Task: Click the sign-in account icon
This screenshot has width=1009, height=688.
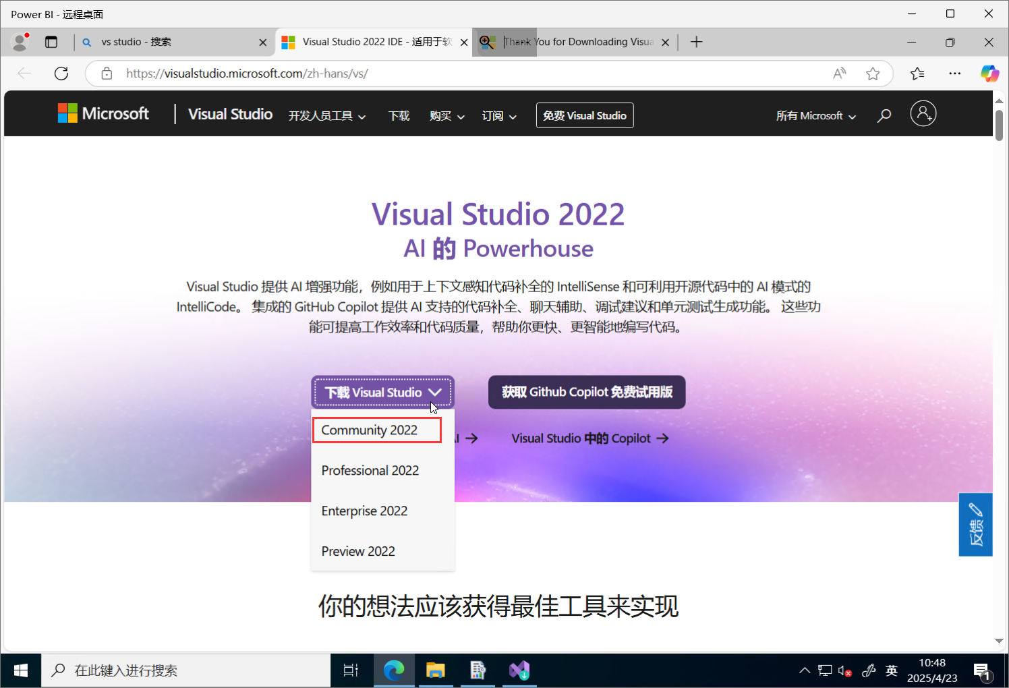Action: point(923,113)
